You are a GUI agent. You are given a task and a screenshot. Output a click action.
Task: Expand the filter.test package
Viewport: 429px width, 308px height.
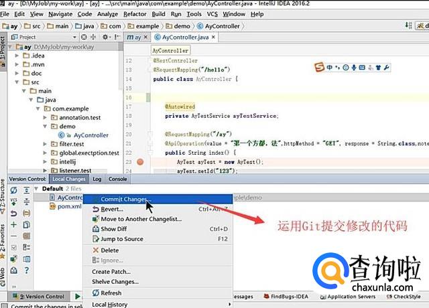tap(45, 144)
